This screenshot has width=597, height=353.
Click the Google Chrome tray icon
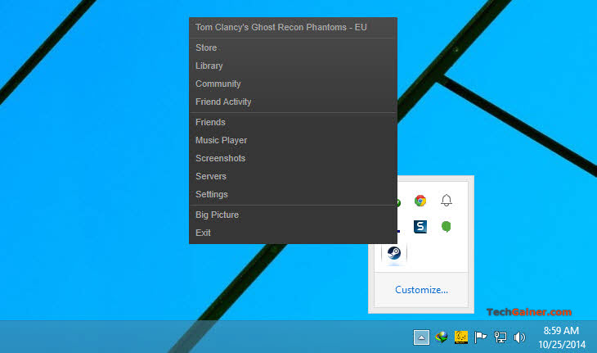click(420, 201)
